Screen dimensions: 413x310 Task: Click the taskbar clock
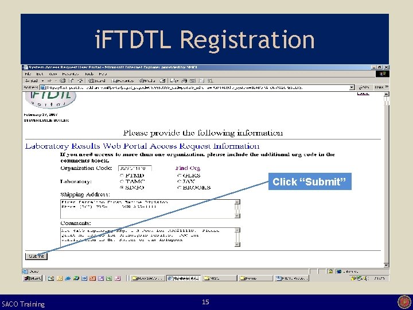pyautogui.click(x=379, y=278)
